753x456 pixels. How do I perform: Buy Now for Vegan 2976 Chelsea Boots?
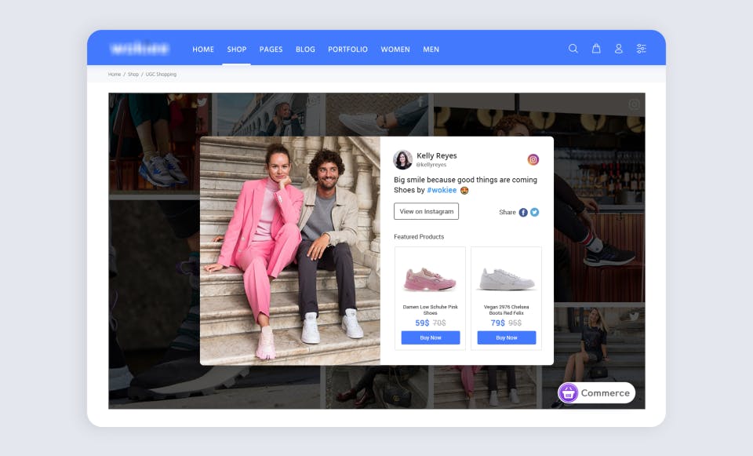click(x=507, y=337)
